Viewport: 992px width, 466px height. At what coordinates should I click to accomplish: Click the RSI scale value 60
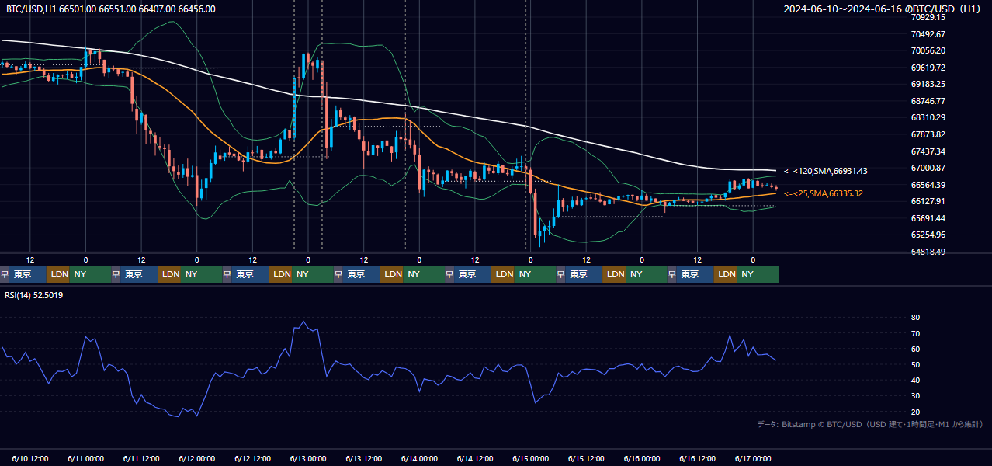pyautogui.click(x=915, y=349)
